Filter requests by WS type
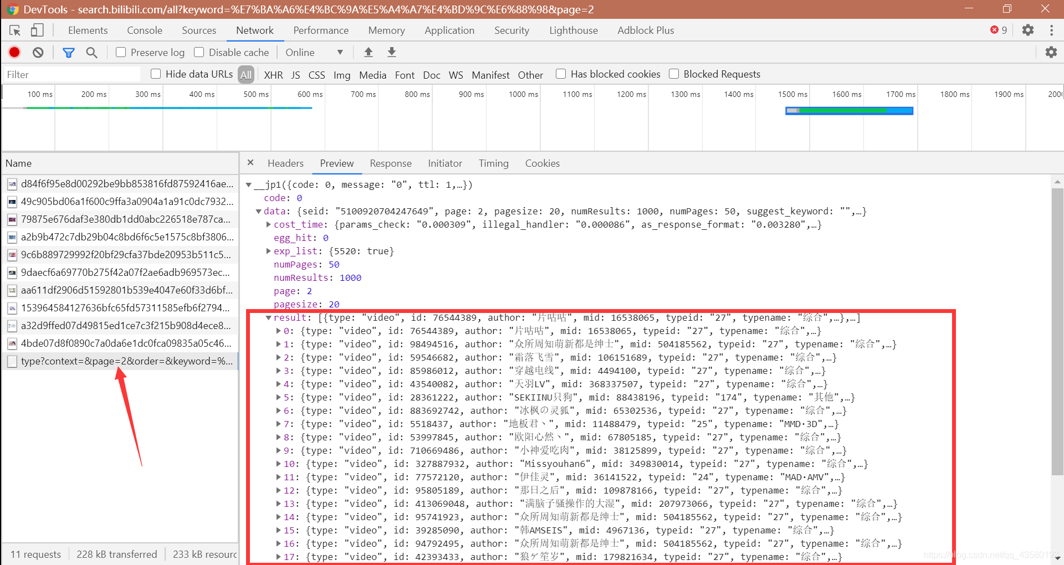Viewport: 1064px width, 565px height. point(456,75)
